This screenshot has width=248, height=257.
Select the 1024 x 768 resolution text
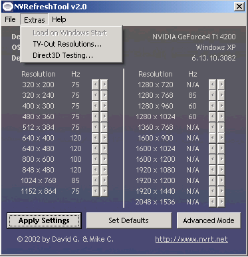[x=39, y=180]
